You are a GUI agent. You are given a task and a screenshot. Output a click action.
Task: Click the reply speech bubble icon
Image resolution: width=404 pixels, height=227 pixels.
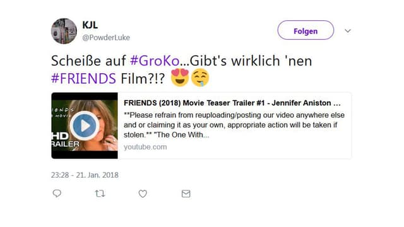click(57, 194)
